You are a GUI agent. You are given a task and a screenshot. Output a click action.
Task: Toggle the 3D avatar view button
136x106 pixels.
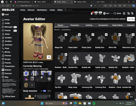(49, 57)
